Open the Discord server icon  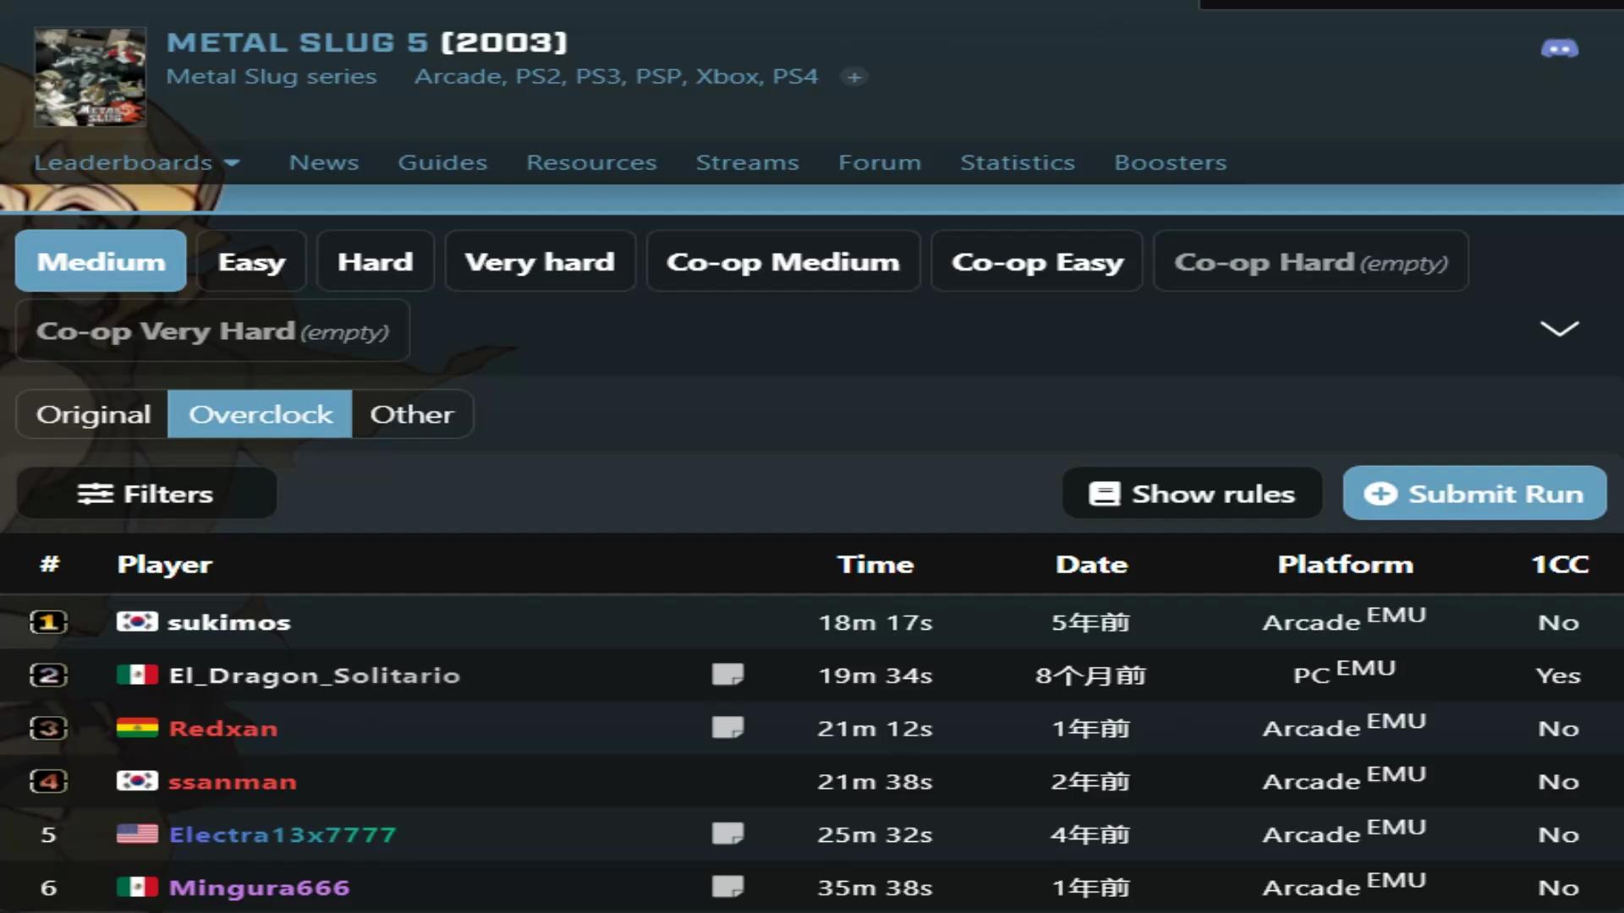(1559, 49)
